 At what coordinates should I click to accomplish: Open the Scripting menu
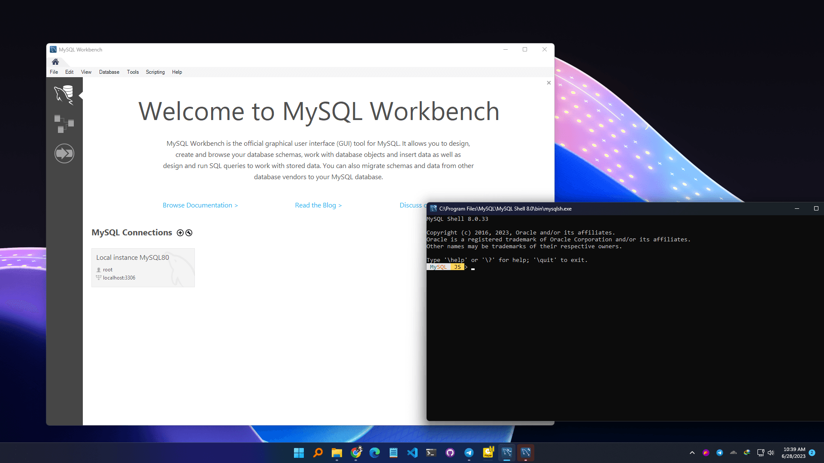(155, 72)
